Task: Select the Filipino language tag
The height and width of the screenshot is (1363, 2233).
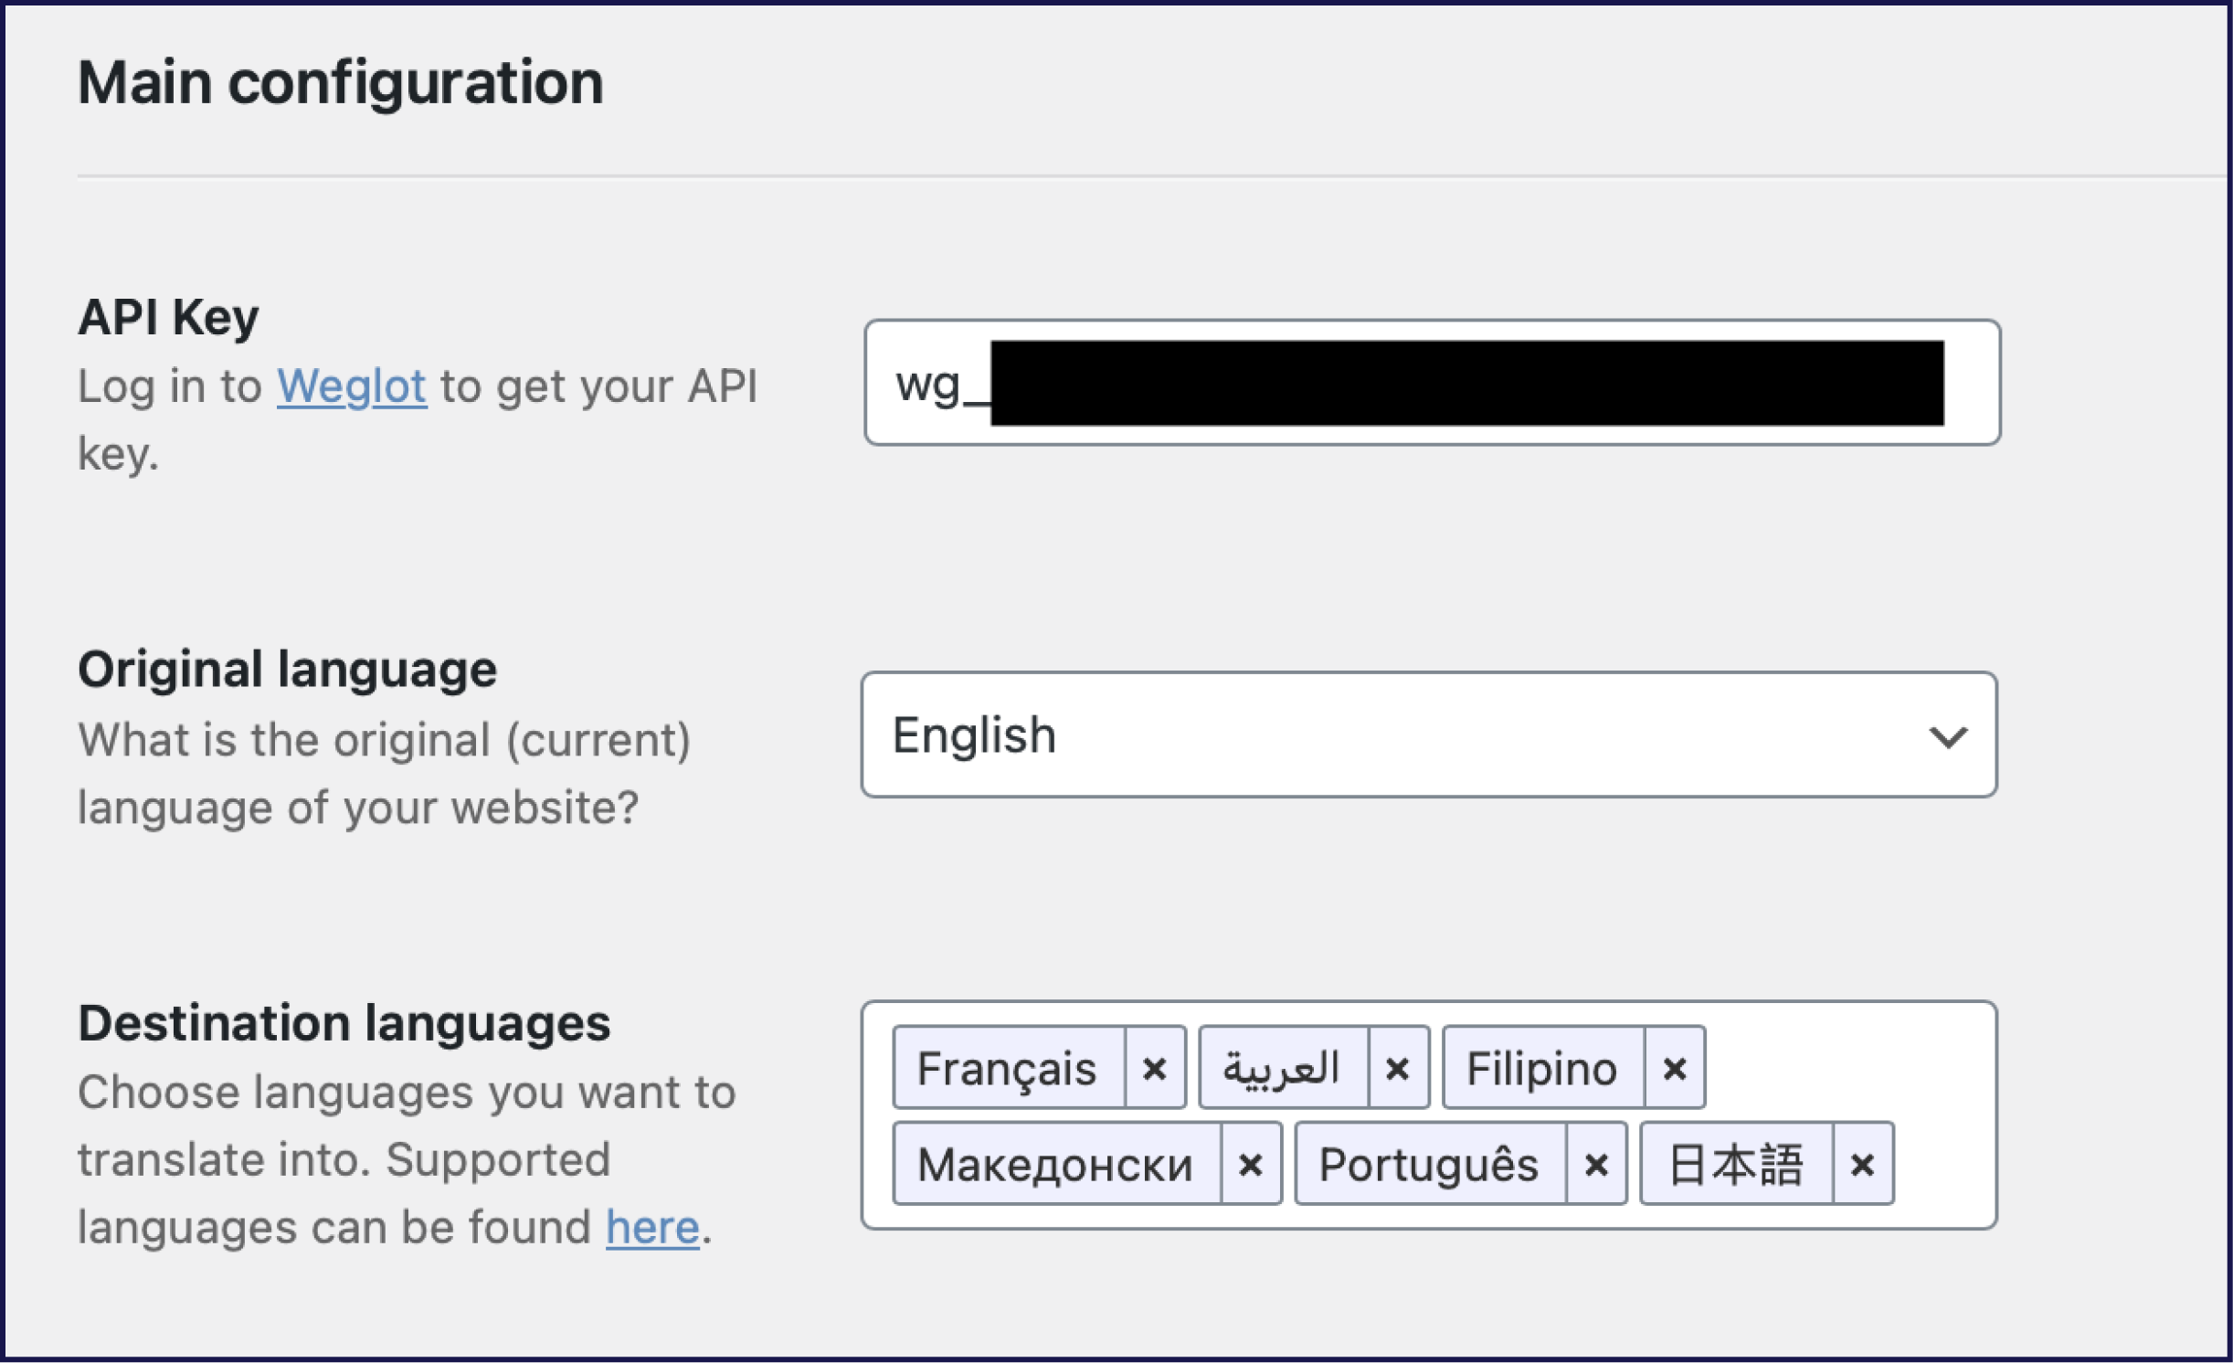Action: coord(1542,1066)
